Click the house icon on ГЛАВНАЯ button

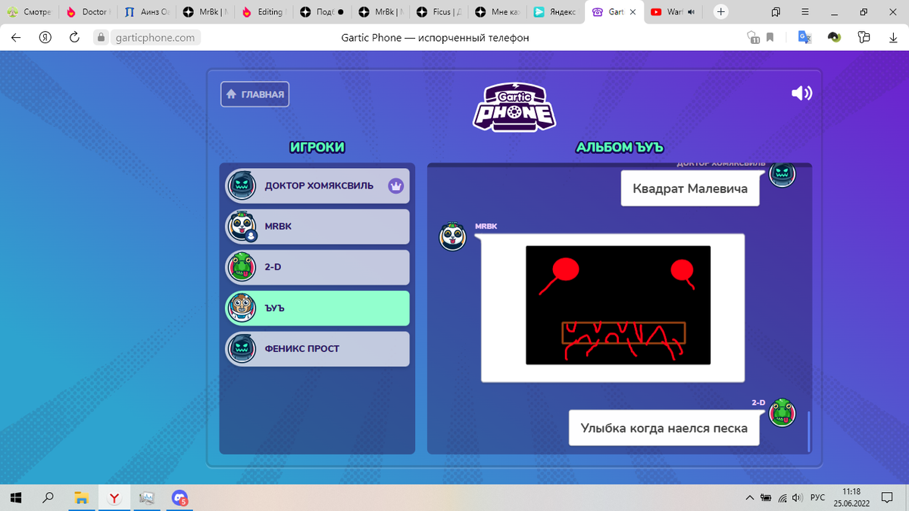pyautogui.click(x=232, y=95)
